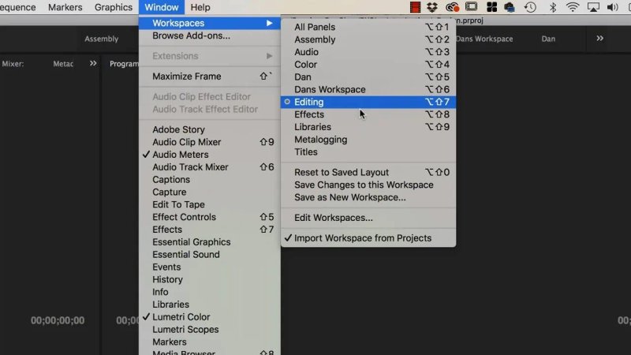
Task: Switch to All Panels workspace
Action: click(368, 28)
